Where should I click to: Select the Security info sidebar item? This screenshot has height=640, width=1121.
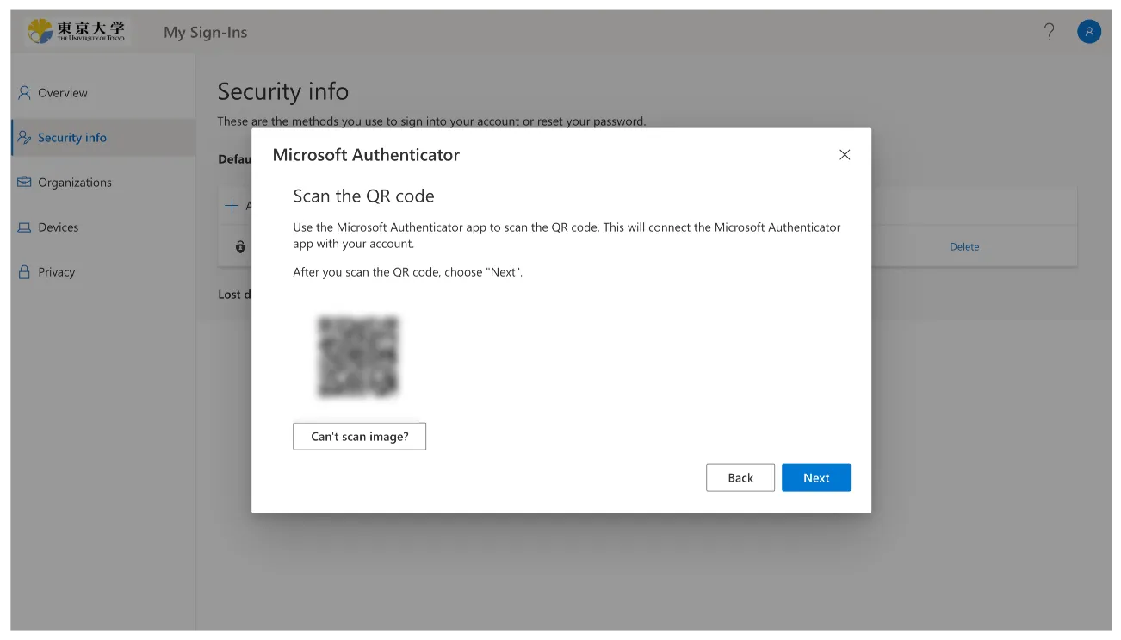72,138
